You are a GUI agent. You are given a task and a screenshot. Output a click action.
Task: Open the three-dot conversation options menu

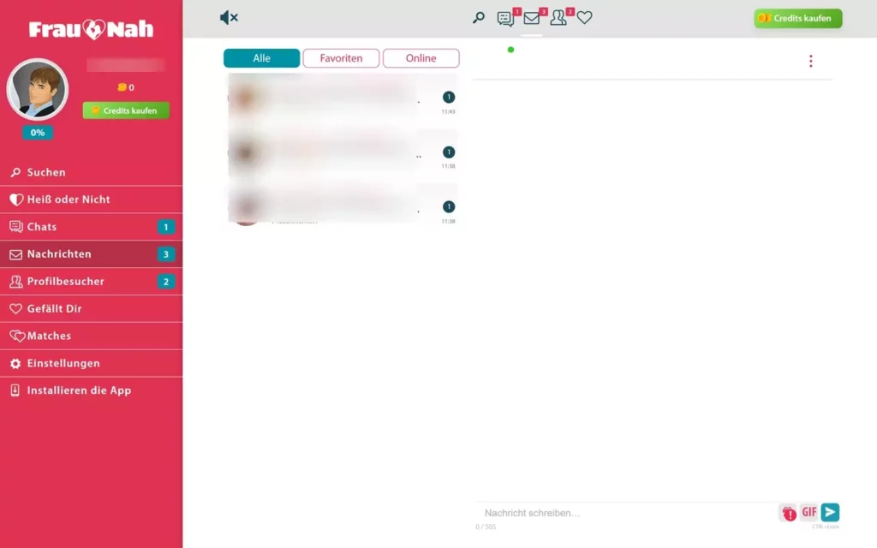810,61
